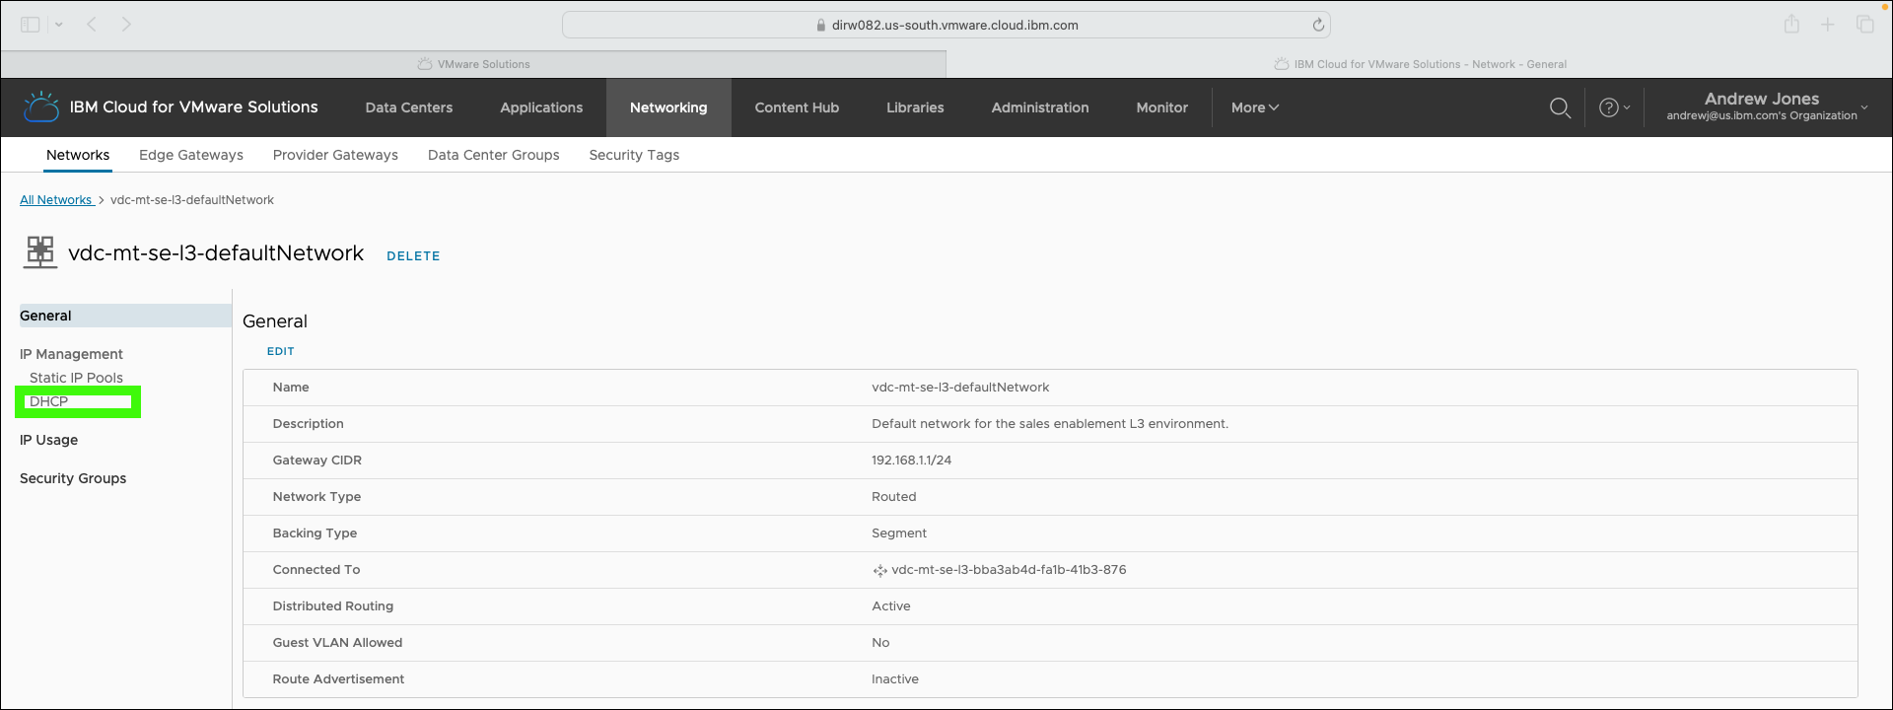This screenshot has height=710, width=1893.
Task: Click the Name value vdc-mt-se-l3-defaultNetwork in table
Action: tap(960, 388)
